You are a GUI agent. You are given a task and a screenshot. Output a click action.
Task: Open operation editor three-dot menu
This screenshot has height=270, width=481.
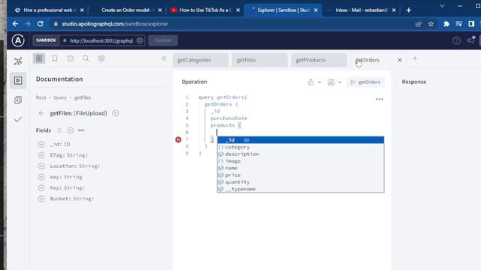380,99
